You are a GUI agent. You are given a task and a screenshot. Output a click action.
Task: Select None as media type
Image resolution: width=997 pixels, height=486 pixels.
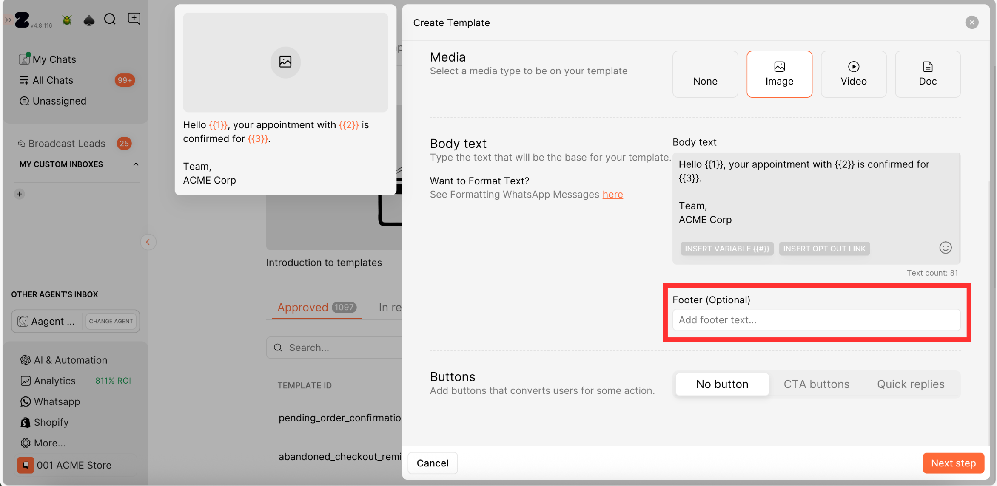point(705,74)
